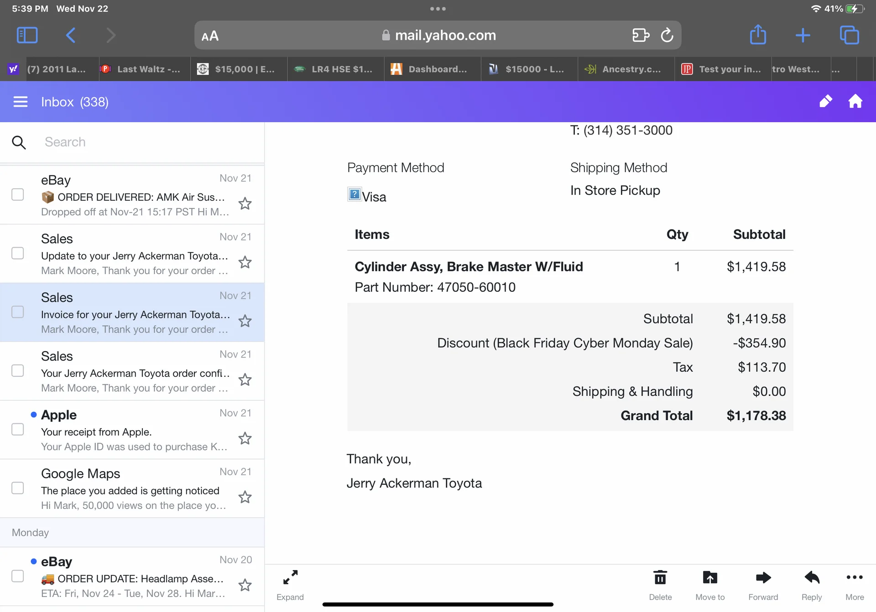876x612 pixels.
Task: Tap the three-dot multitasking menu at the top
Action: 438,9
